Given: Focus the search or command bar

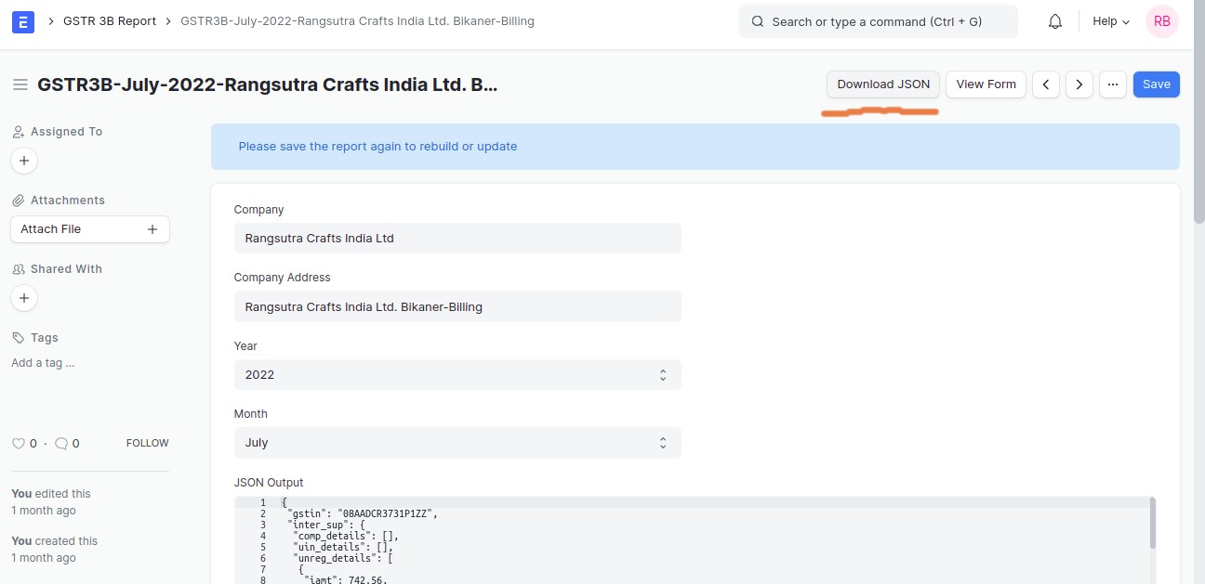Looking at the screenshot, I should [x=878, y=21].
